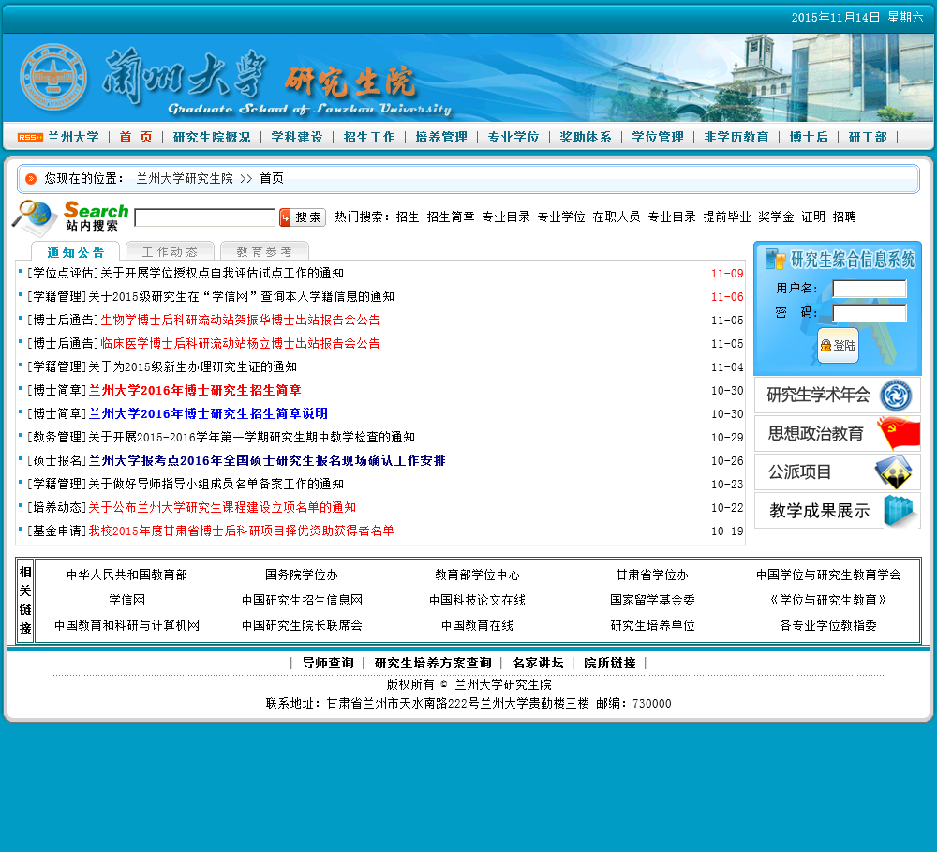Switch to 教育参考 tab

[x=264, y=252]
